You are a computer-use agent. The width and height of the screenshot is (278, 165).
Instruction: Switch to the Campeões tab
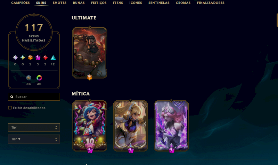[21, 3]
